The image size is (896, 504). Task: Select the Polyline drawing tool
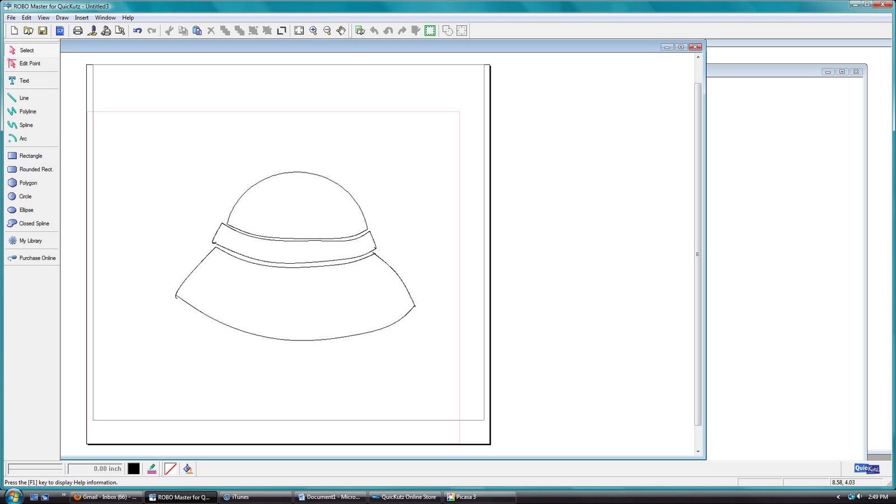pyautogui.click(x=27, y=111)
